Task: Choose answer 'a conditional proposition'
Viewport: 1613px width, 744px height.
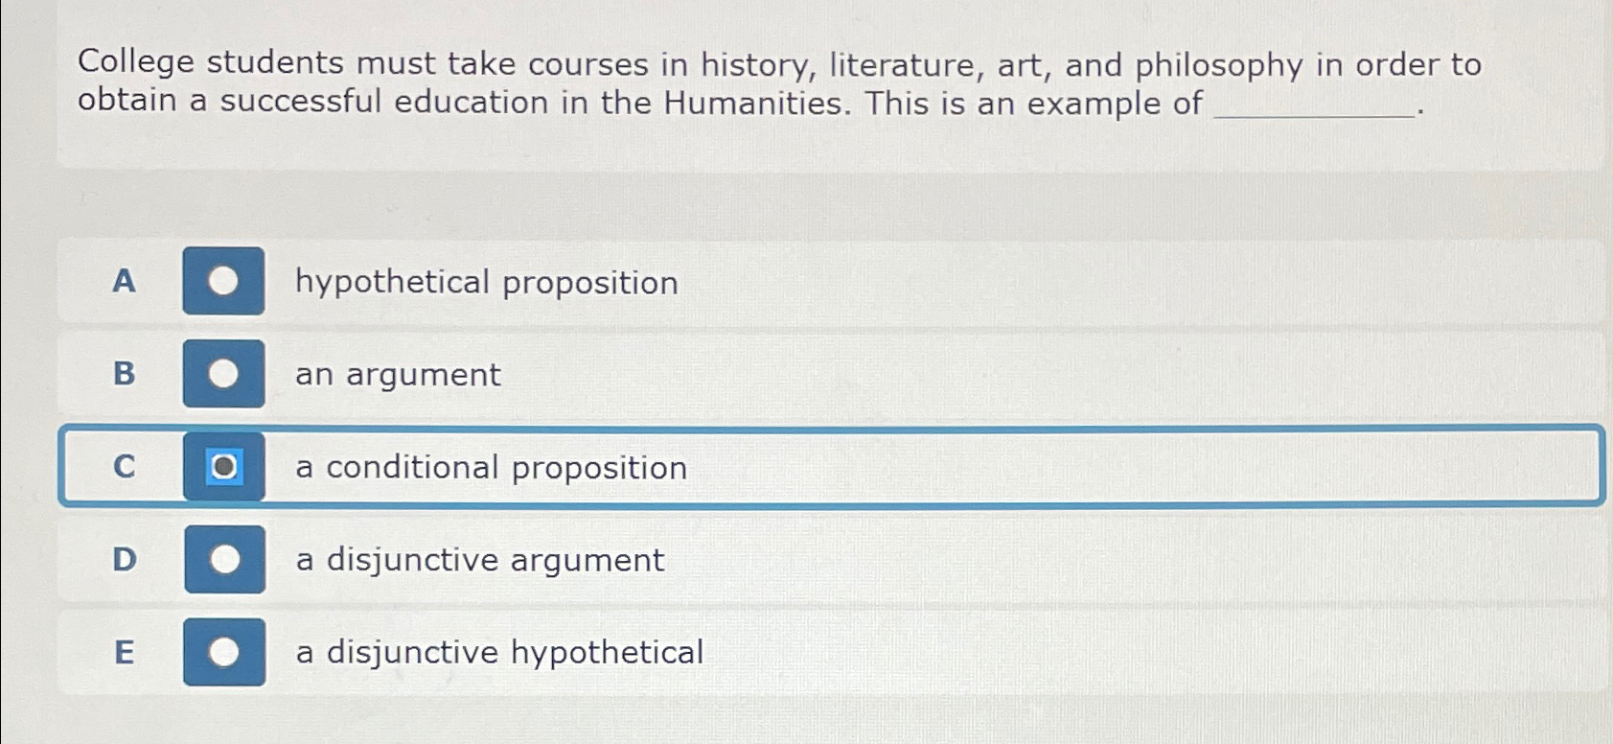Action: tap(491, 467)
